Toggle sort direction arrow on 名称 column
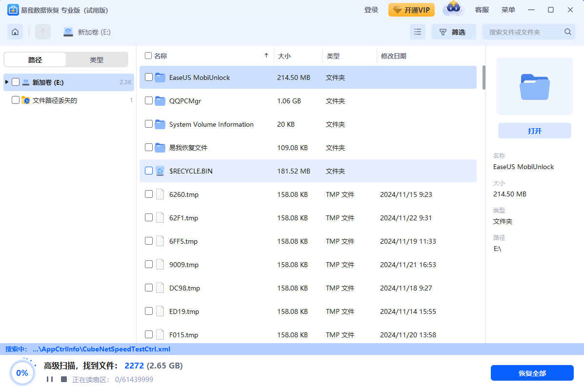 266,56
